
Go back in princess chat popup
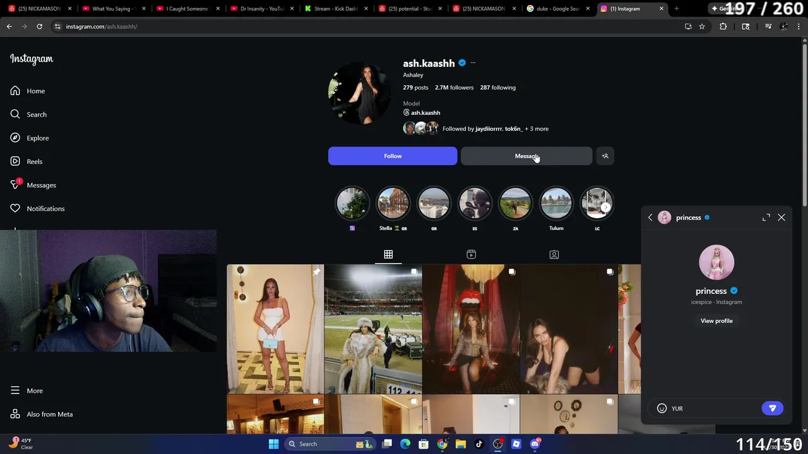[x=650, y=218]
